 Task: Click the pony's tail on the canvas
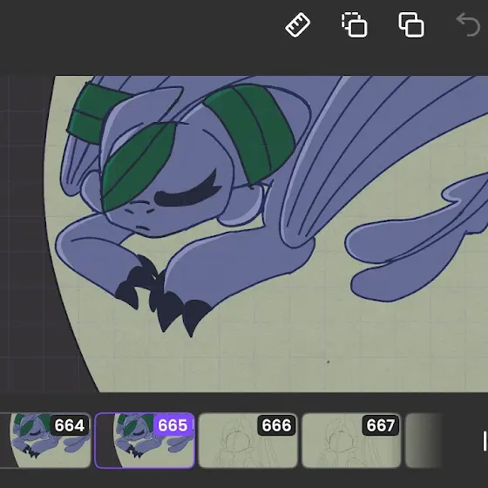417,243
